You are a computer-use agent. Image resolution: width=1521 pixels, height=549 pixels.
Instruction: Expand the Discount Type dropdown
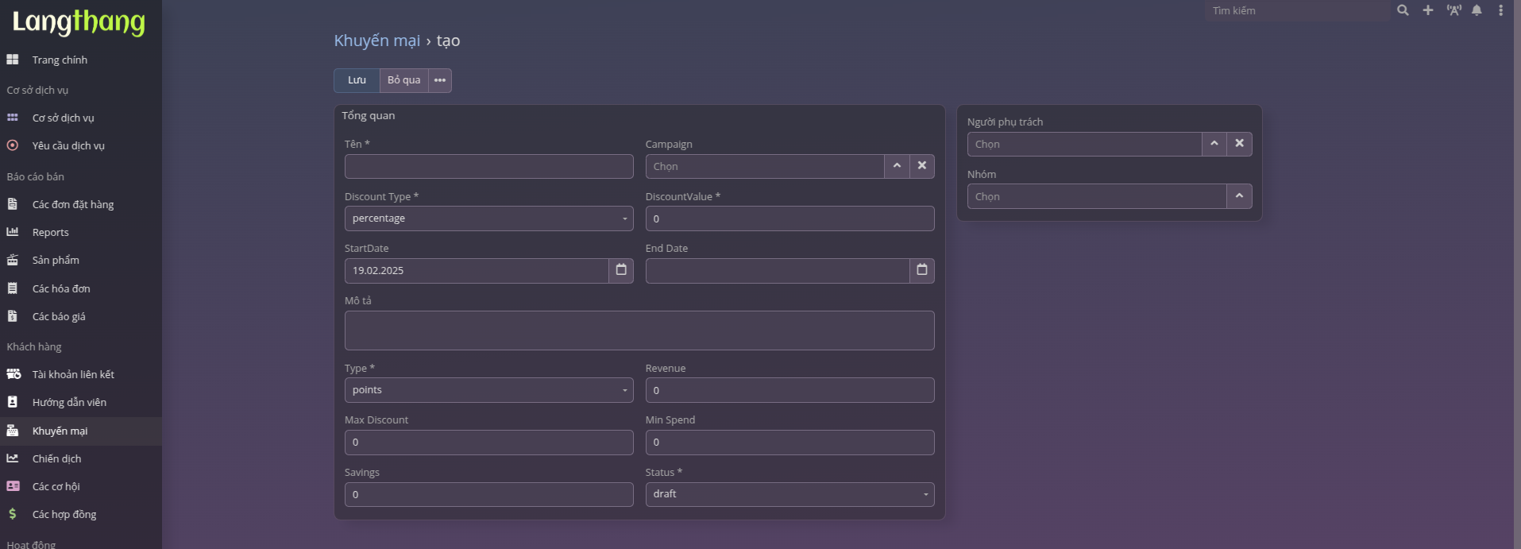coord(488,218)
